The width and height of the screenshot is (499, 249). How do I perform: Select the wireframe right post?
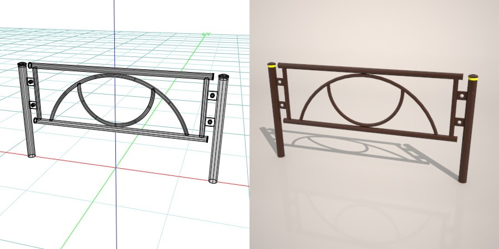[x=218, y=128]
